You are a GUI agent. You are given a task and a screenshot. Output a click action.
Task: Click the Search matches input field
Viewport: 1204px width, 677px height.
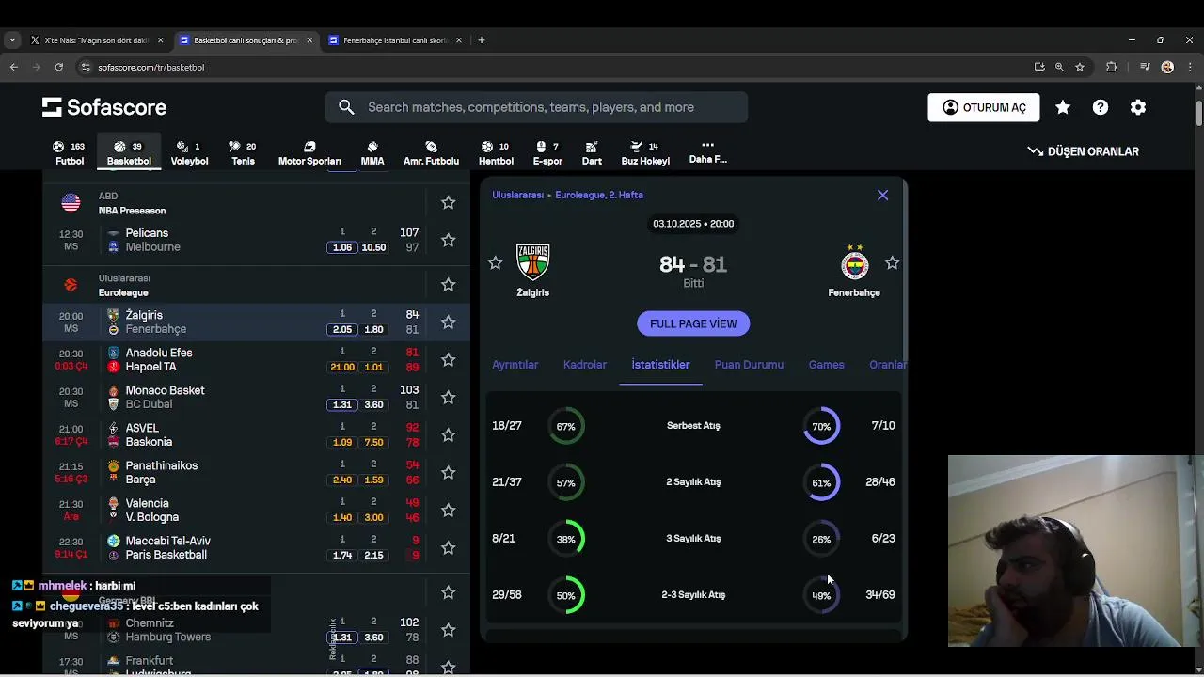click(536, 107)
